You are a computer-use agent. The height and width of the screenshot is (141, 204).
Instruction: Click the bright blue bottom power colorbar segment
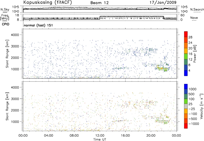[186, 73]
